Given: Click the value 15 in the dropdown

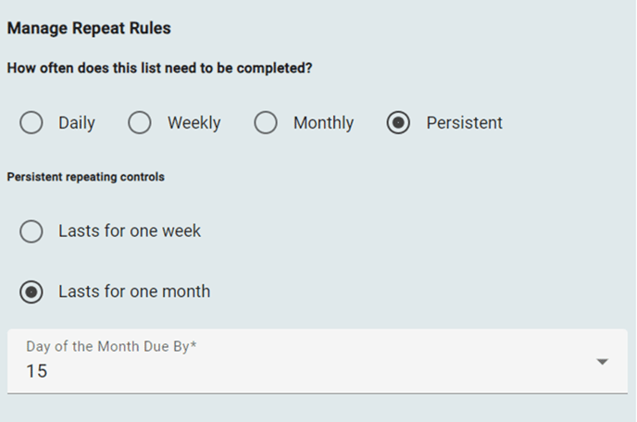Looking at the screenshot, I should pyautogui.click(x=36, y=372).
